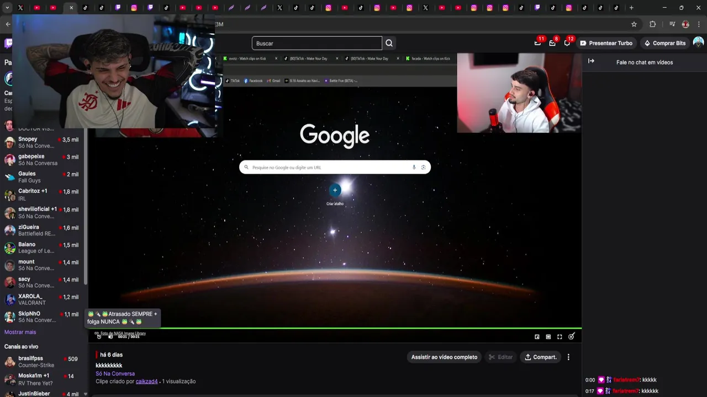The width and height of the screenshot is (707, 397).
Task: Click the clip title kkkkkkkkk
Action: click(x=109, y=366)
